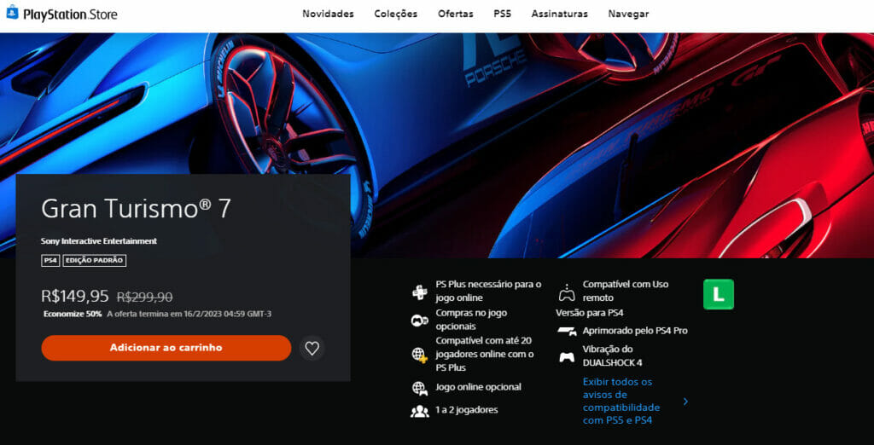This screenshot has width=874, height=445.
Task: Click the in-game purchases controller icon
Action: tap(419, 321)
